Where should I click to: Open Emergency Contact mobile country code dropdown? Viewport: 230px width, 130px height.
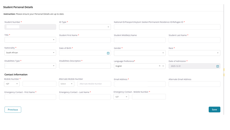[x=121, y=97]
